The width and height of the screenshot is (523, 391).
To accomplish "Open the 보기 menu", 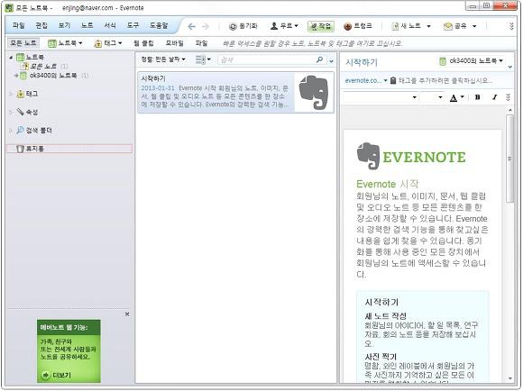I will tap(64, 25).
